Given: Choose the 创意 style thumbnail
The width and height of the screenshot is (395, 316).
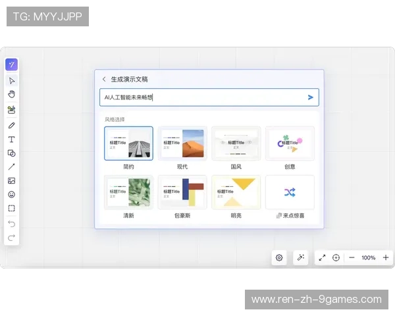Looking at the screenshot, I should coord(290,144).
